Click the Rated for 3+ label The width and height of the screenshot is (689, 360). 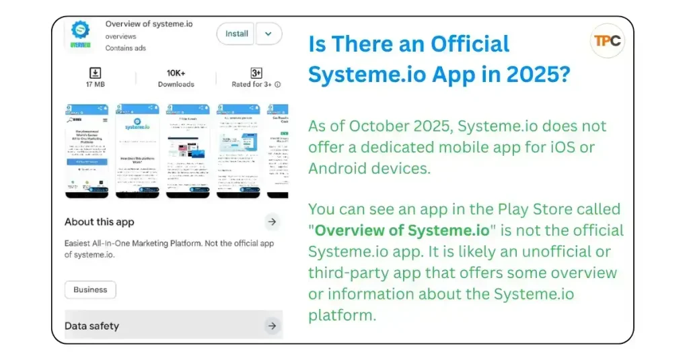[x=252, y=85]
